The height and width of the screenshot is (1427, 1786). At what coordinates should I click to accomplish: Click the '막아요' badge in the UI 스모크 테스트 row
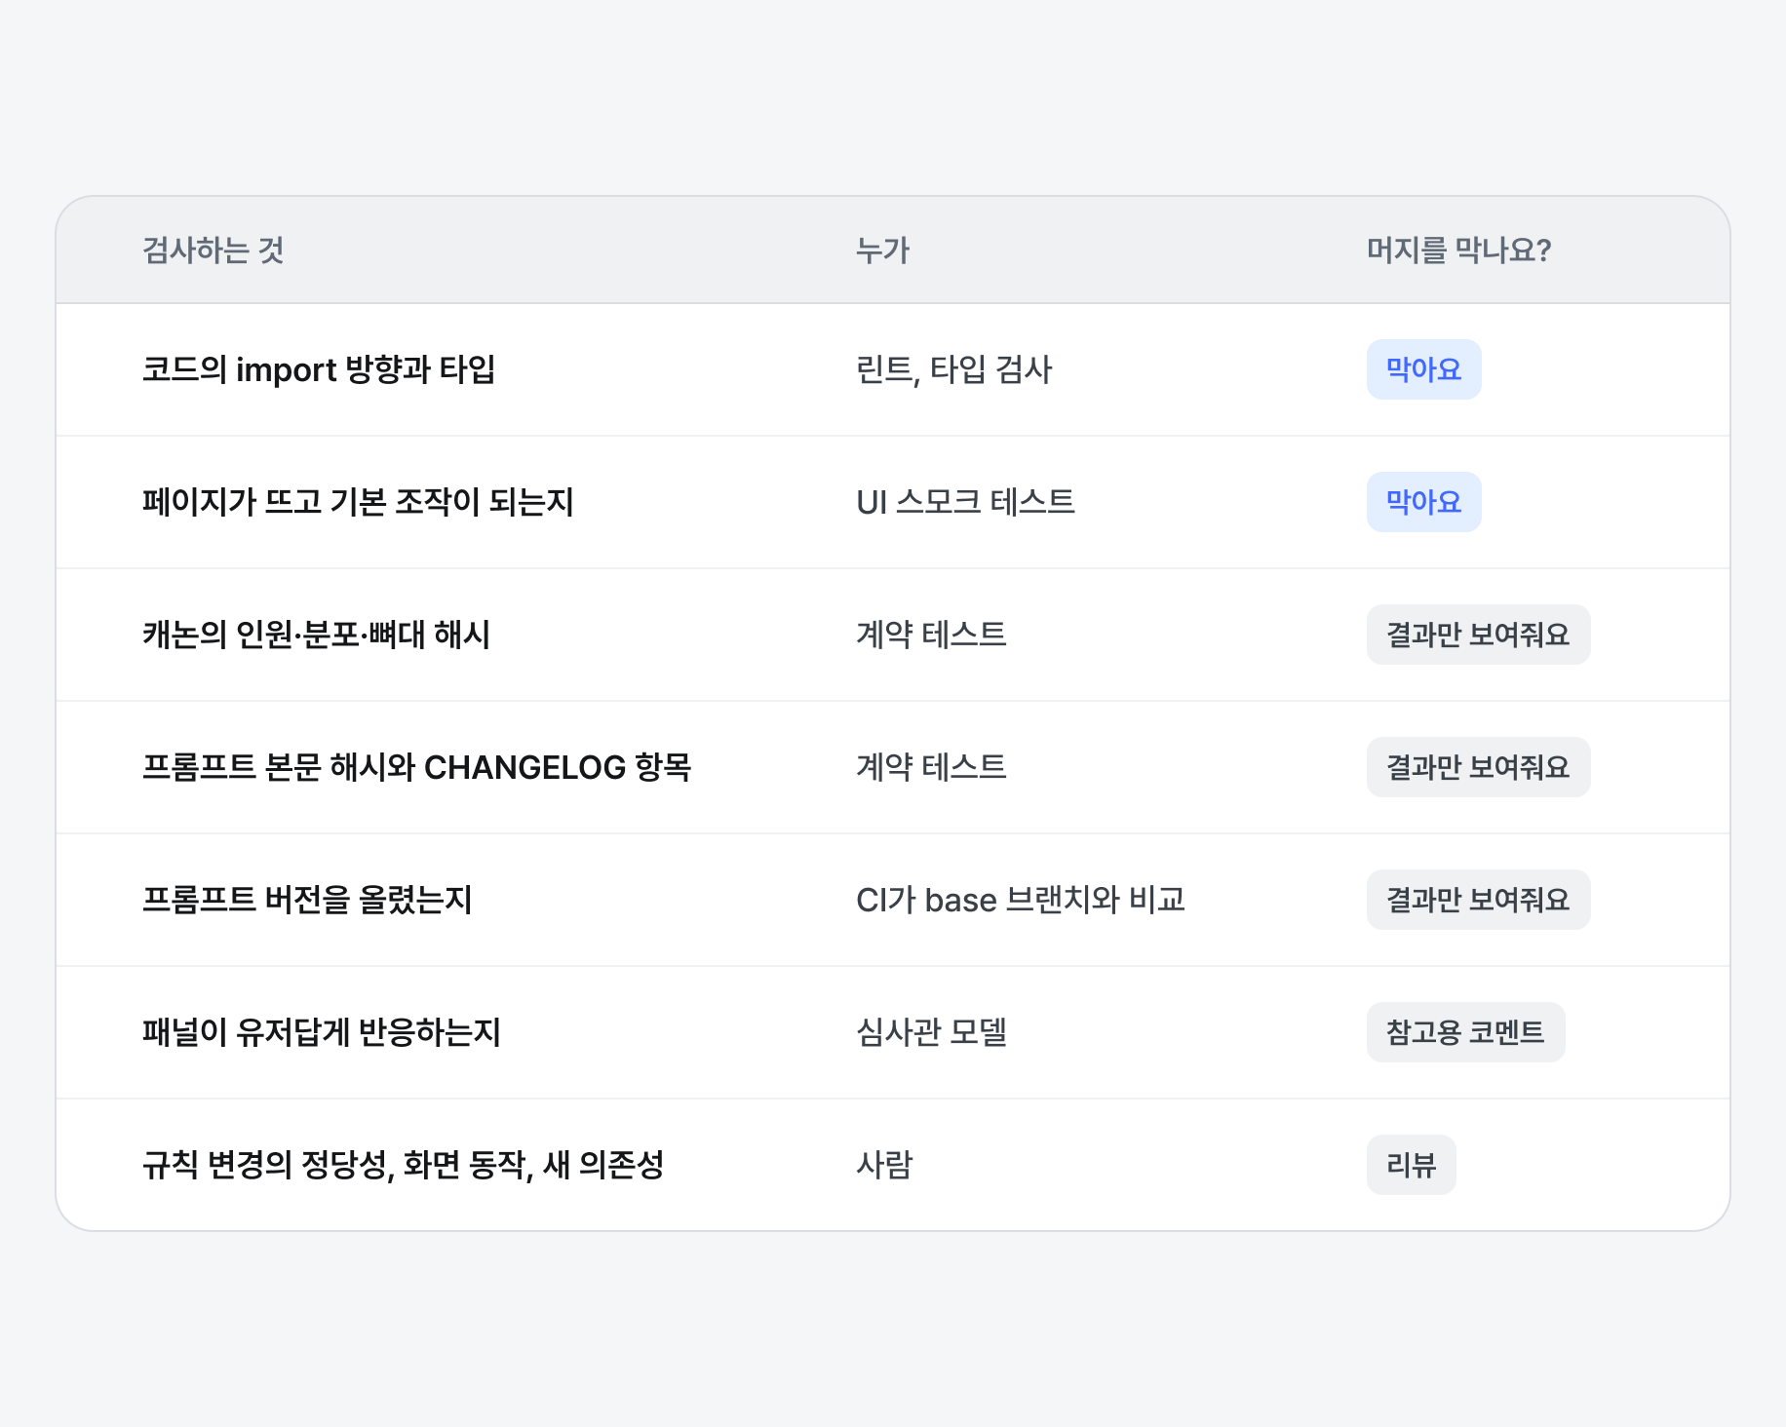1423,502
